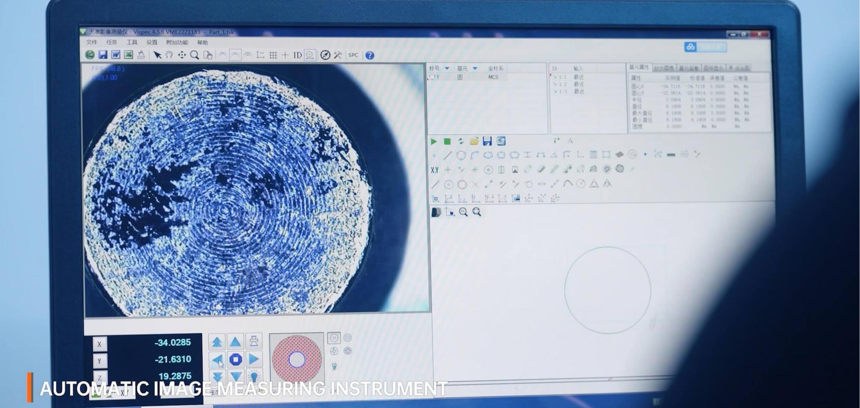Open the 文件 menu
Image resolution: width=860 pixels, height=408 pixels.
point(92,42)
